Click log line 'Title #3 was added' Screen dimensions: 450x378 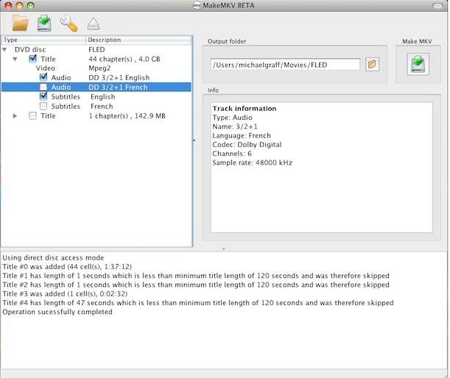[65, 293]
